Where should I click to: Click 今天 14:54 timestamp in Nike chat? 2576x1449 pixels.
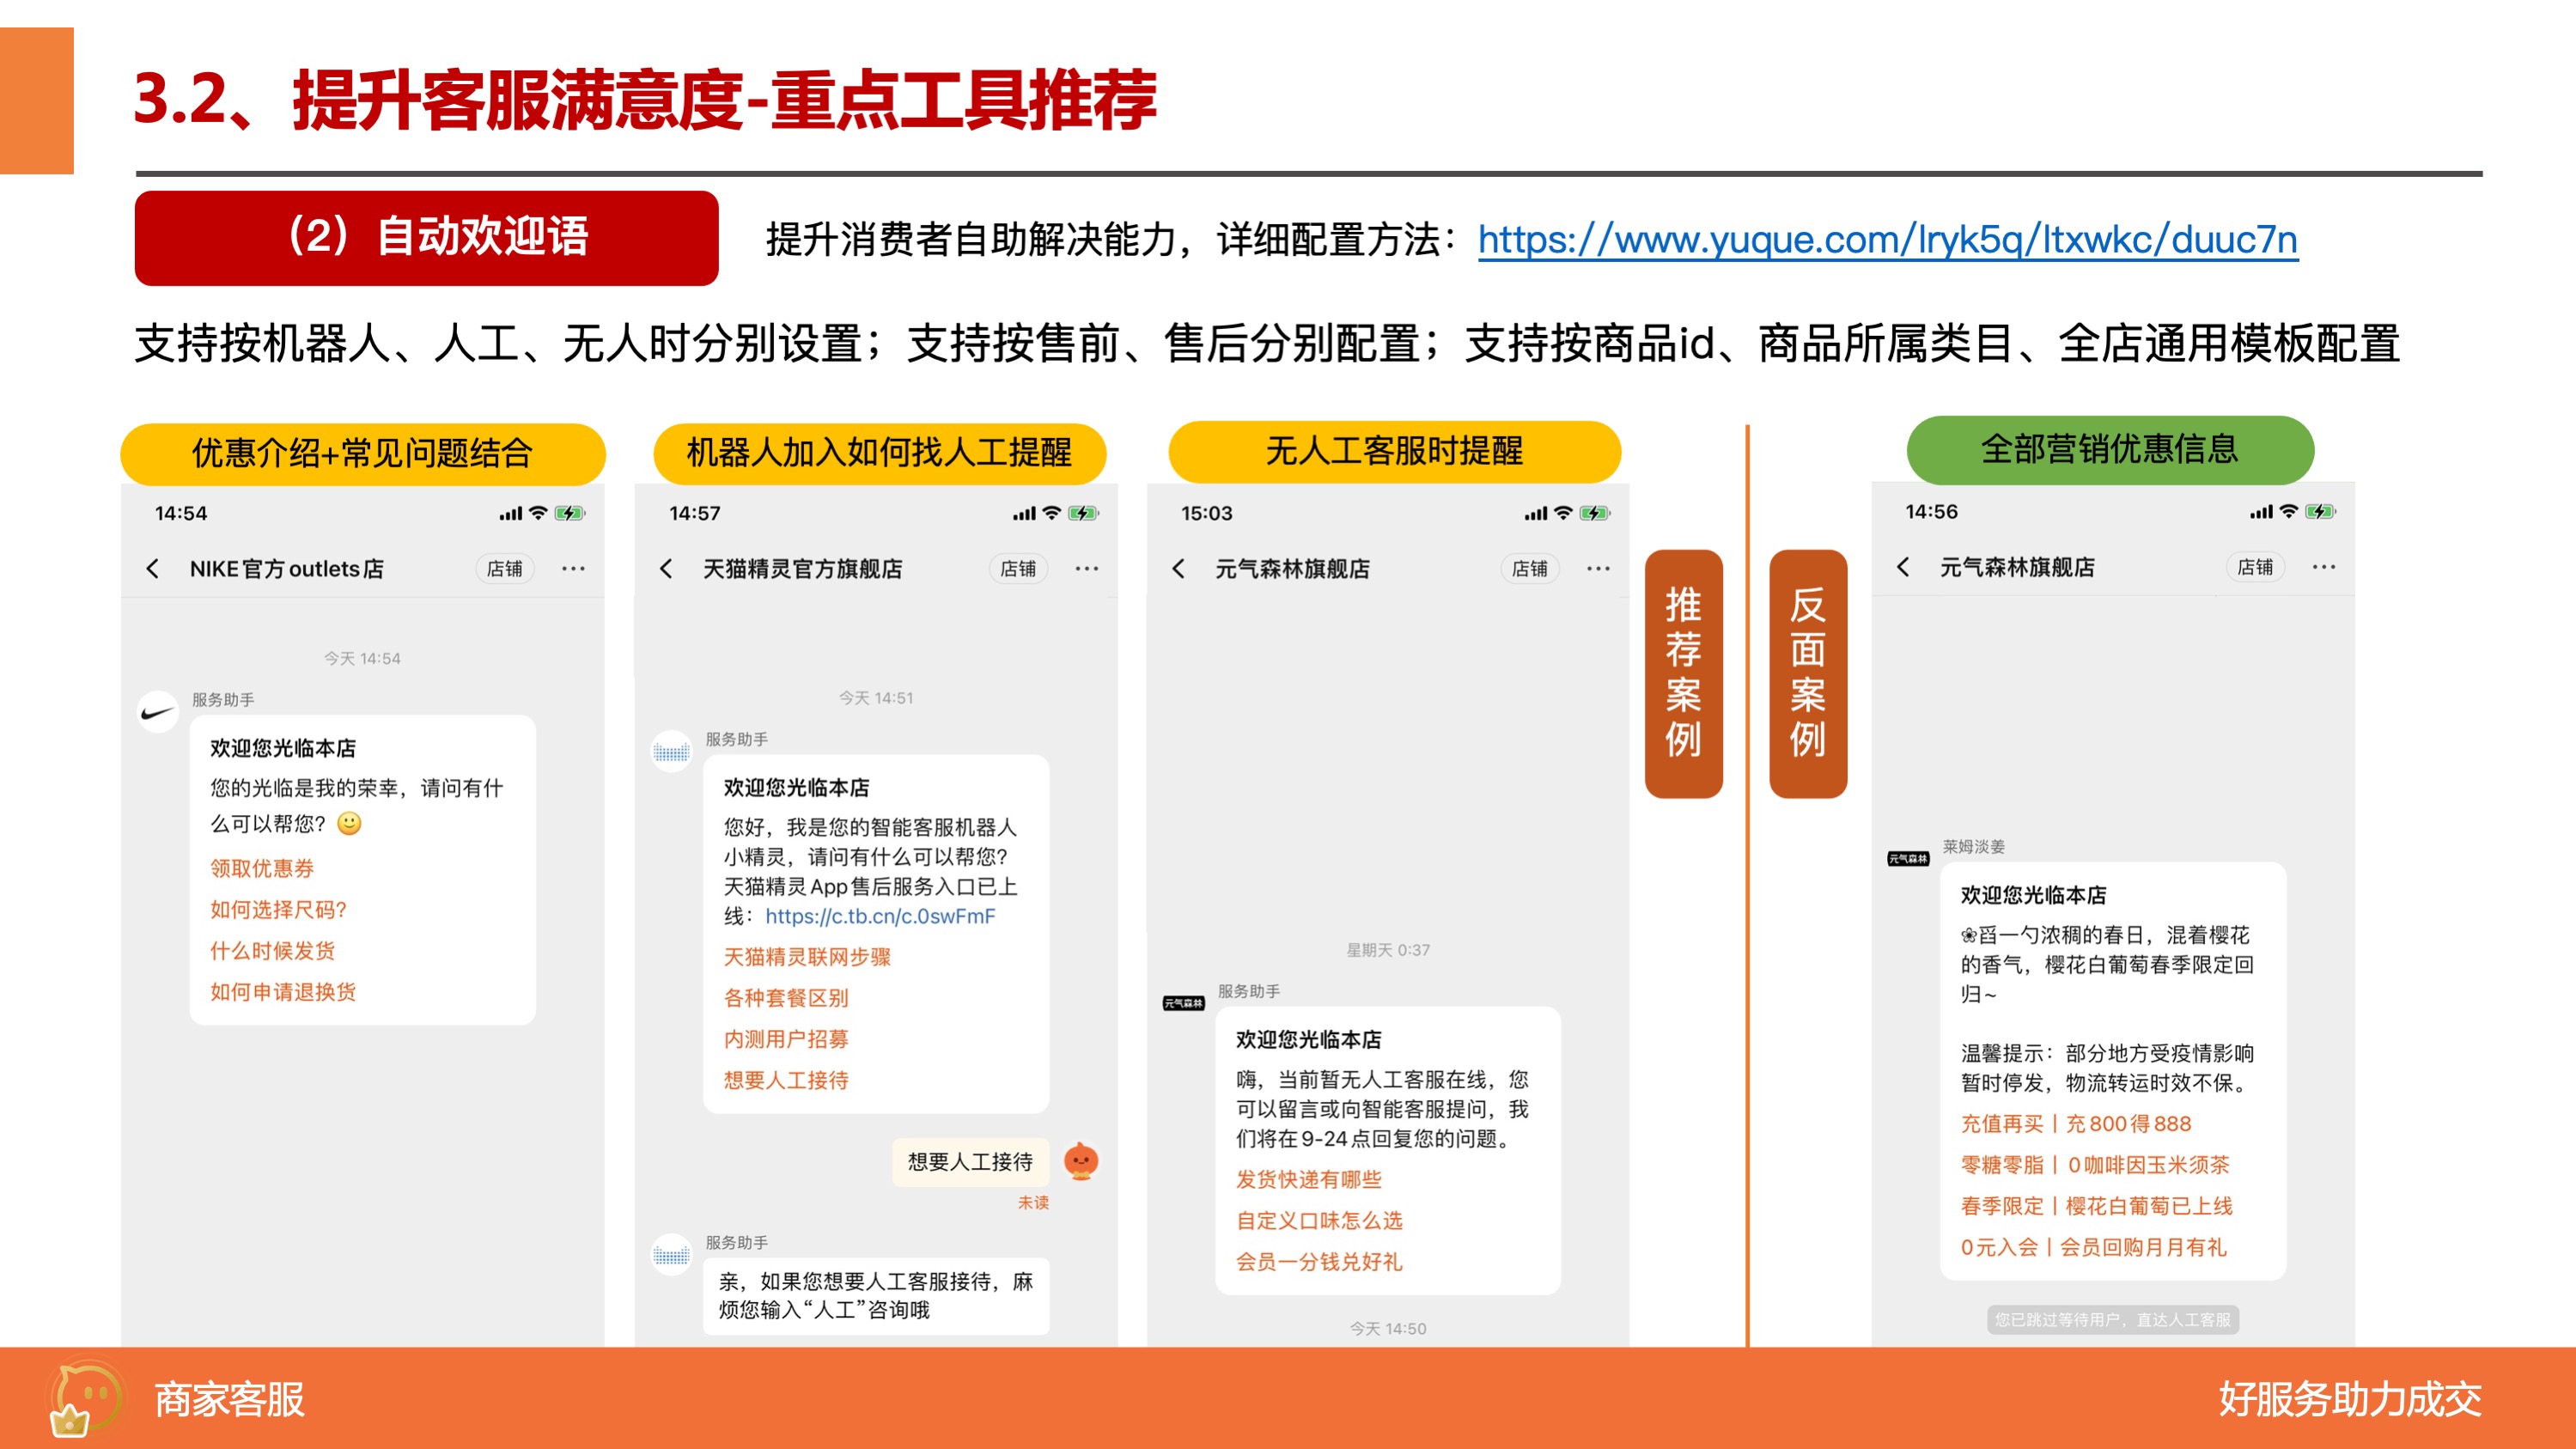(x=362, y=658)
